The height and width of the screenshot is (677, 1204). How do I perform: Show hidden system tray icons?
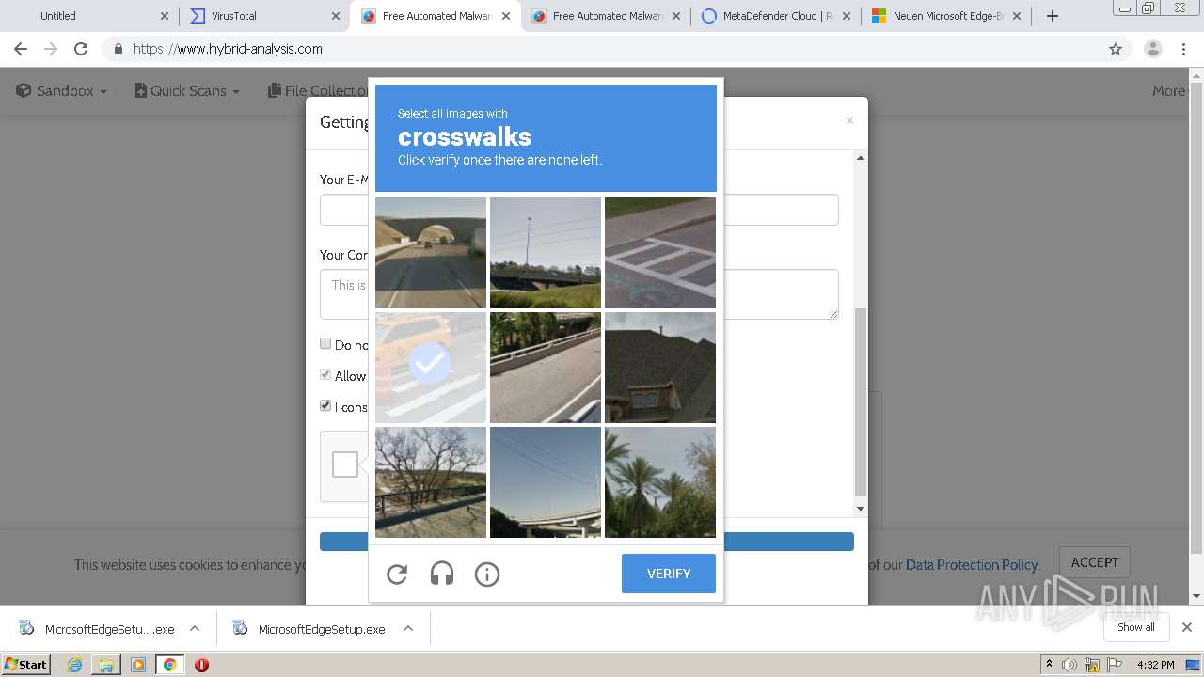coord(1049,665)
